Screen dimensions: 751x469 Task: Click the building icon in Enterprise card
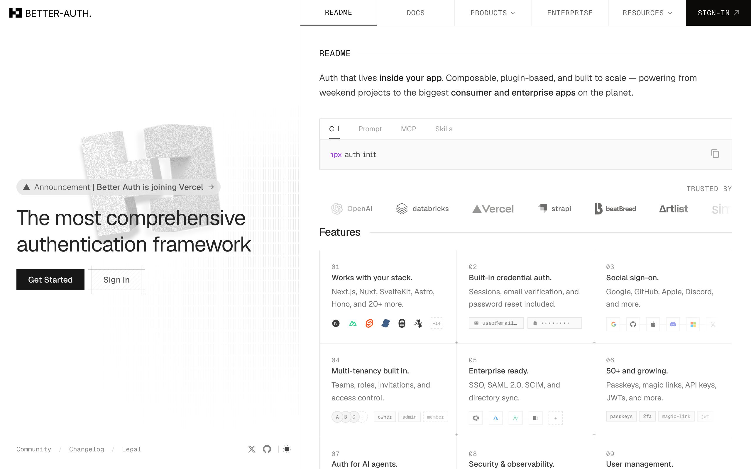tap(536, 418)
